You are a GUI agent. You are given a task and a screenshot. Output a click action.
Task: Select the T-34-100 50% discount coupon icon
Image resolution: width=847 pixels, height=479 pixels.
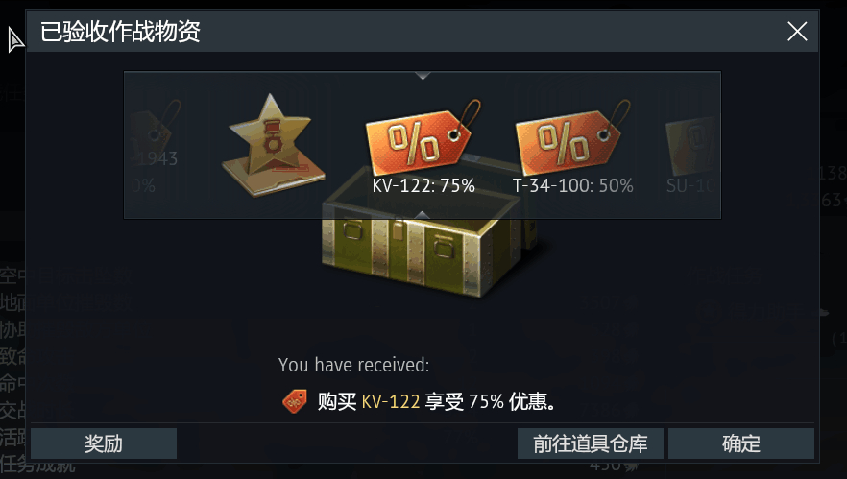(x=573, y=135)
